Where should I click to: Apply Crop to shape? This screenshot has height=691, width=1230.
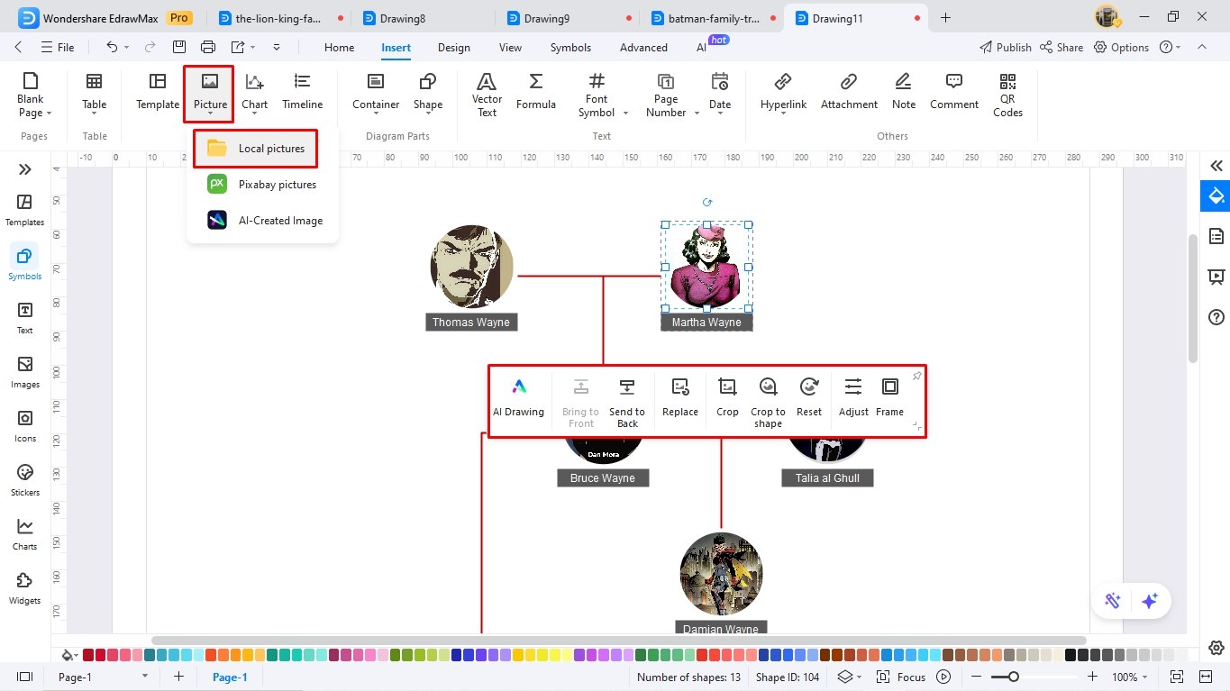[768, 402]
